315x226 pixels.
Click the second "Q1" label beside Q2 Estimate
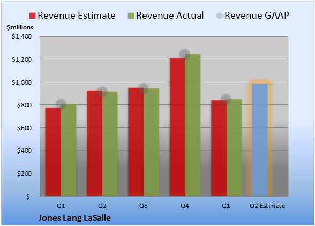click(x=226, y=206)
